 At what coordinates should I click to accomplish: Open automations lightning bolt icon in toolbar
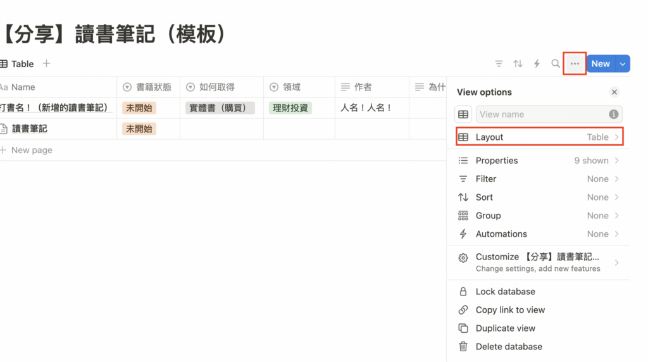tap(537, 64)
